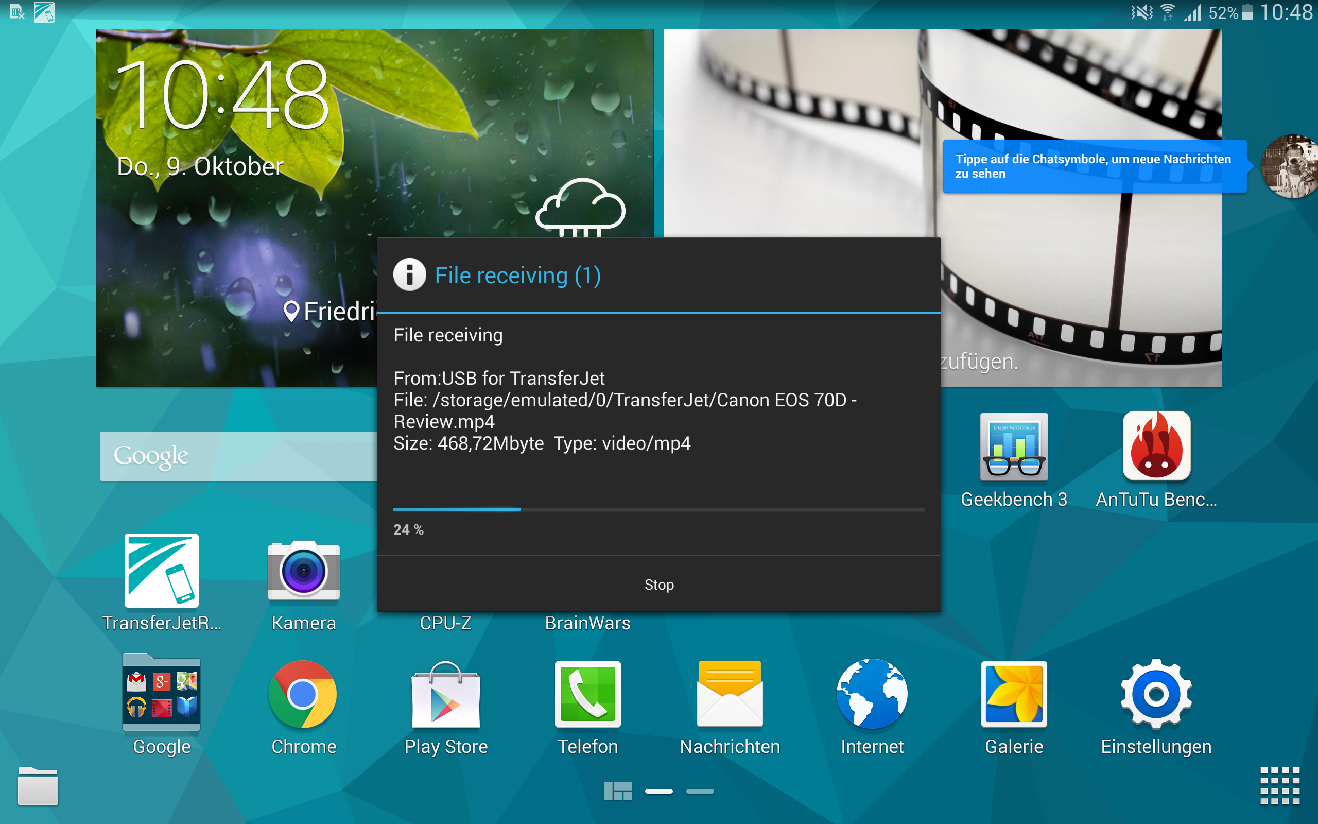The height and width of the screenshot is (824, 1318).
Task: Open the app drawer grid
Action: click(x=1280, y=786)
